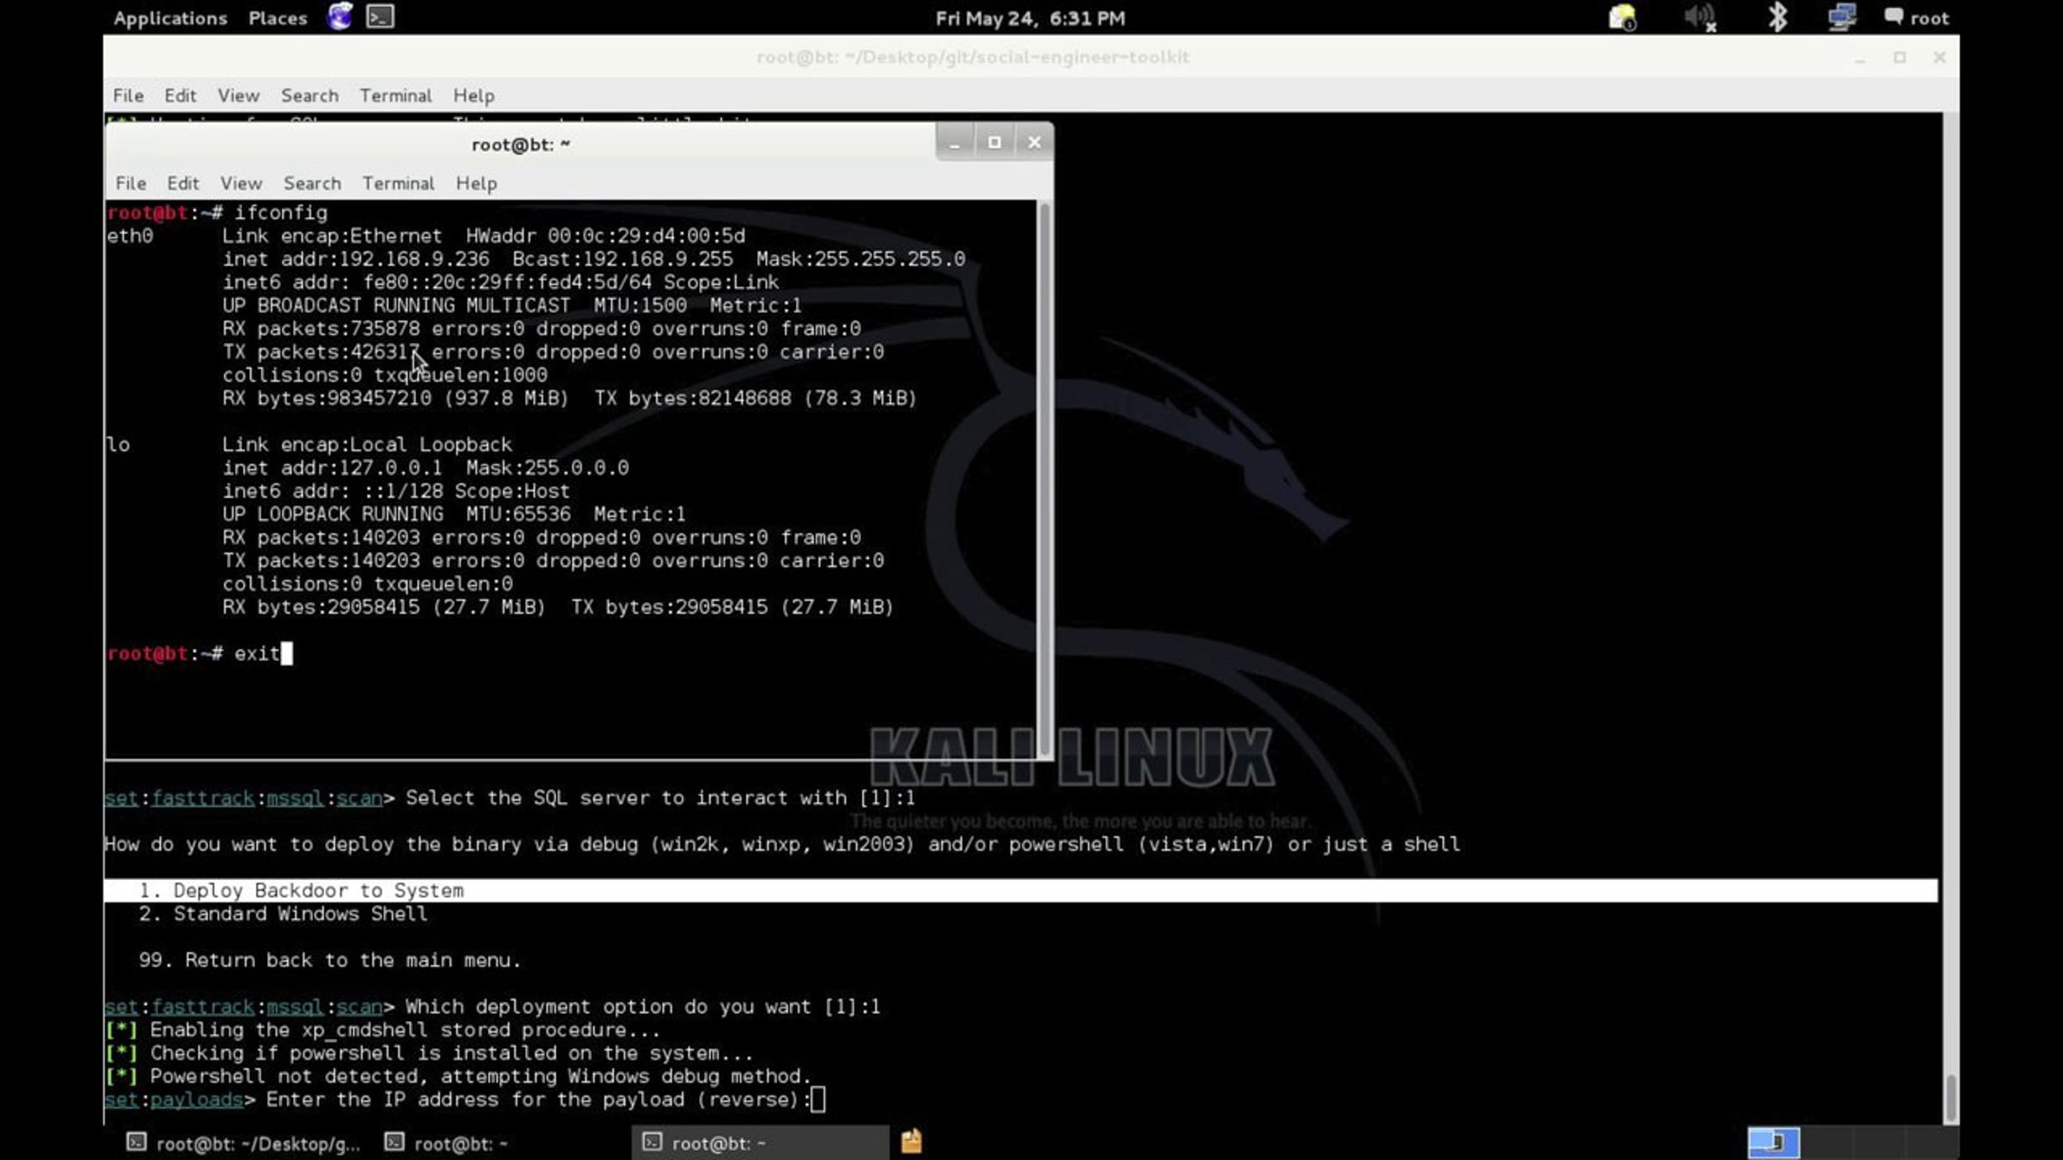
Task: Click the ifconfig command text
Action: (x=281, y=212)
